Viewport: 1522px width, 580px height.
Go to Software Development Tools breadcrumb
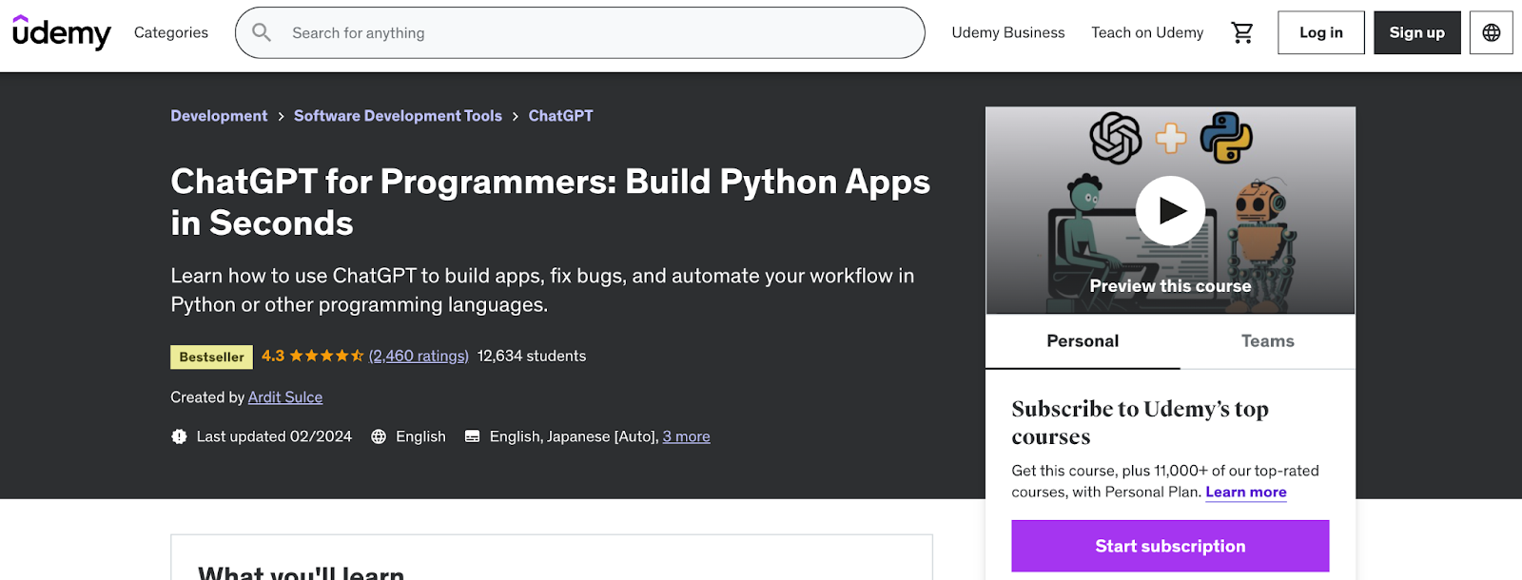[x=398, y=116]
